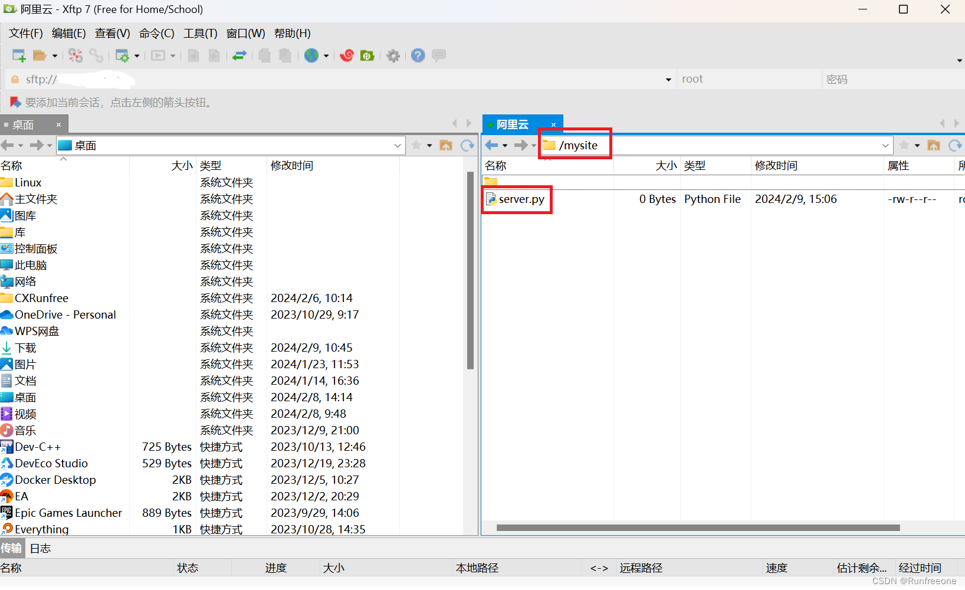This screenshot has height=590, width=965.
Task: Go forward in the local pane
Action: click(37, 145)
